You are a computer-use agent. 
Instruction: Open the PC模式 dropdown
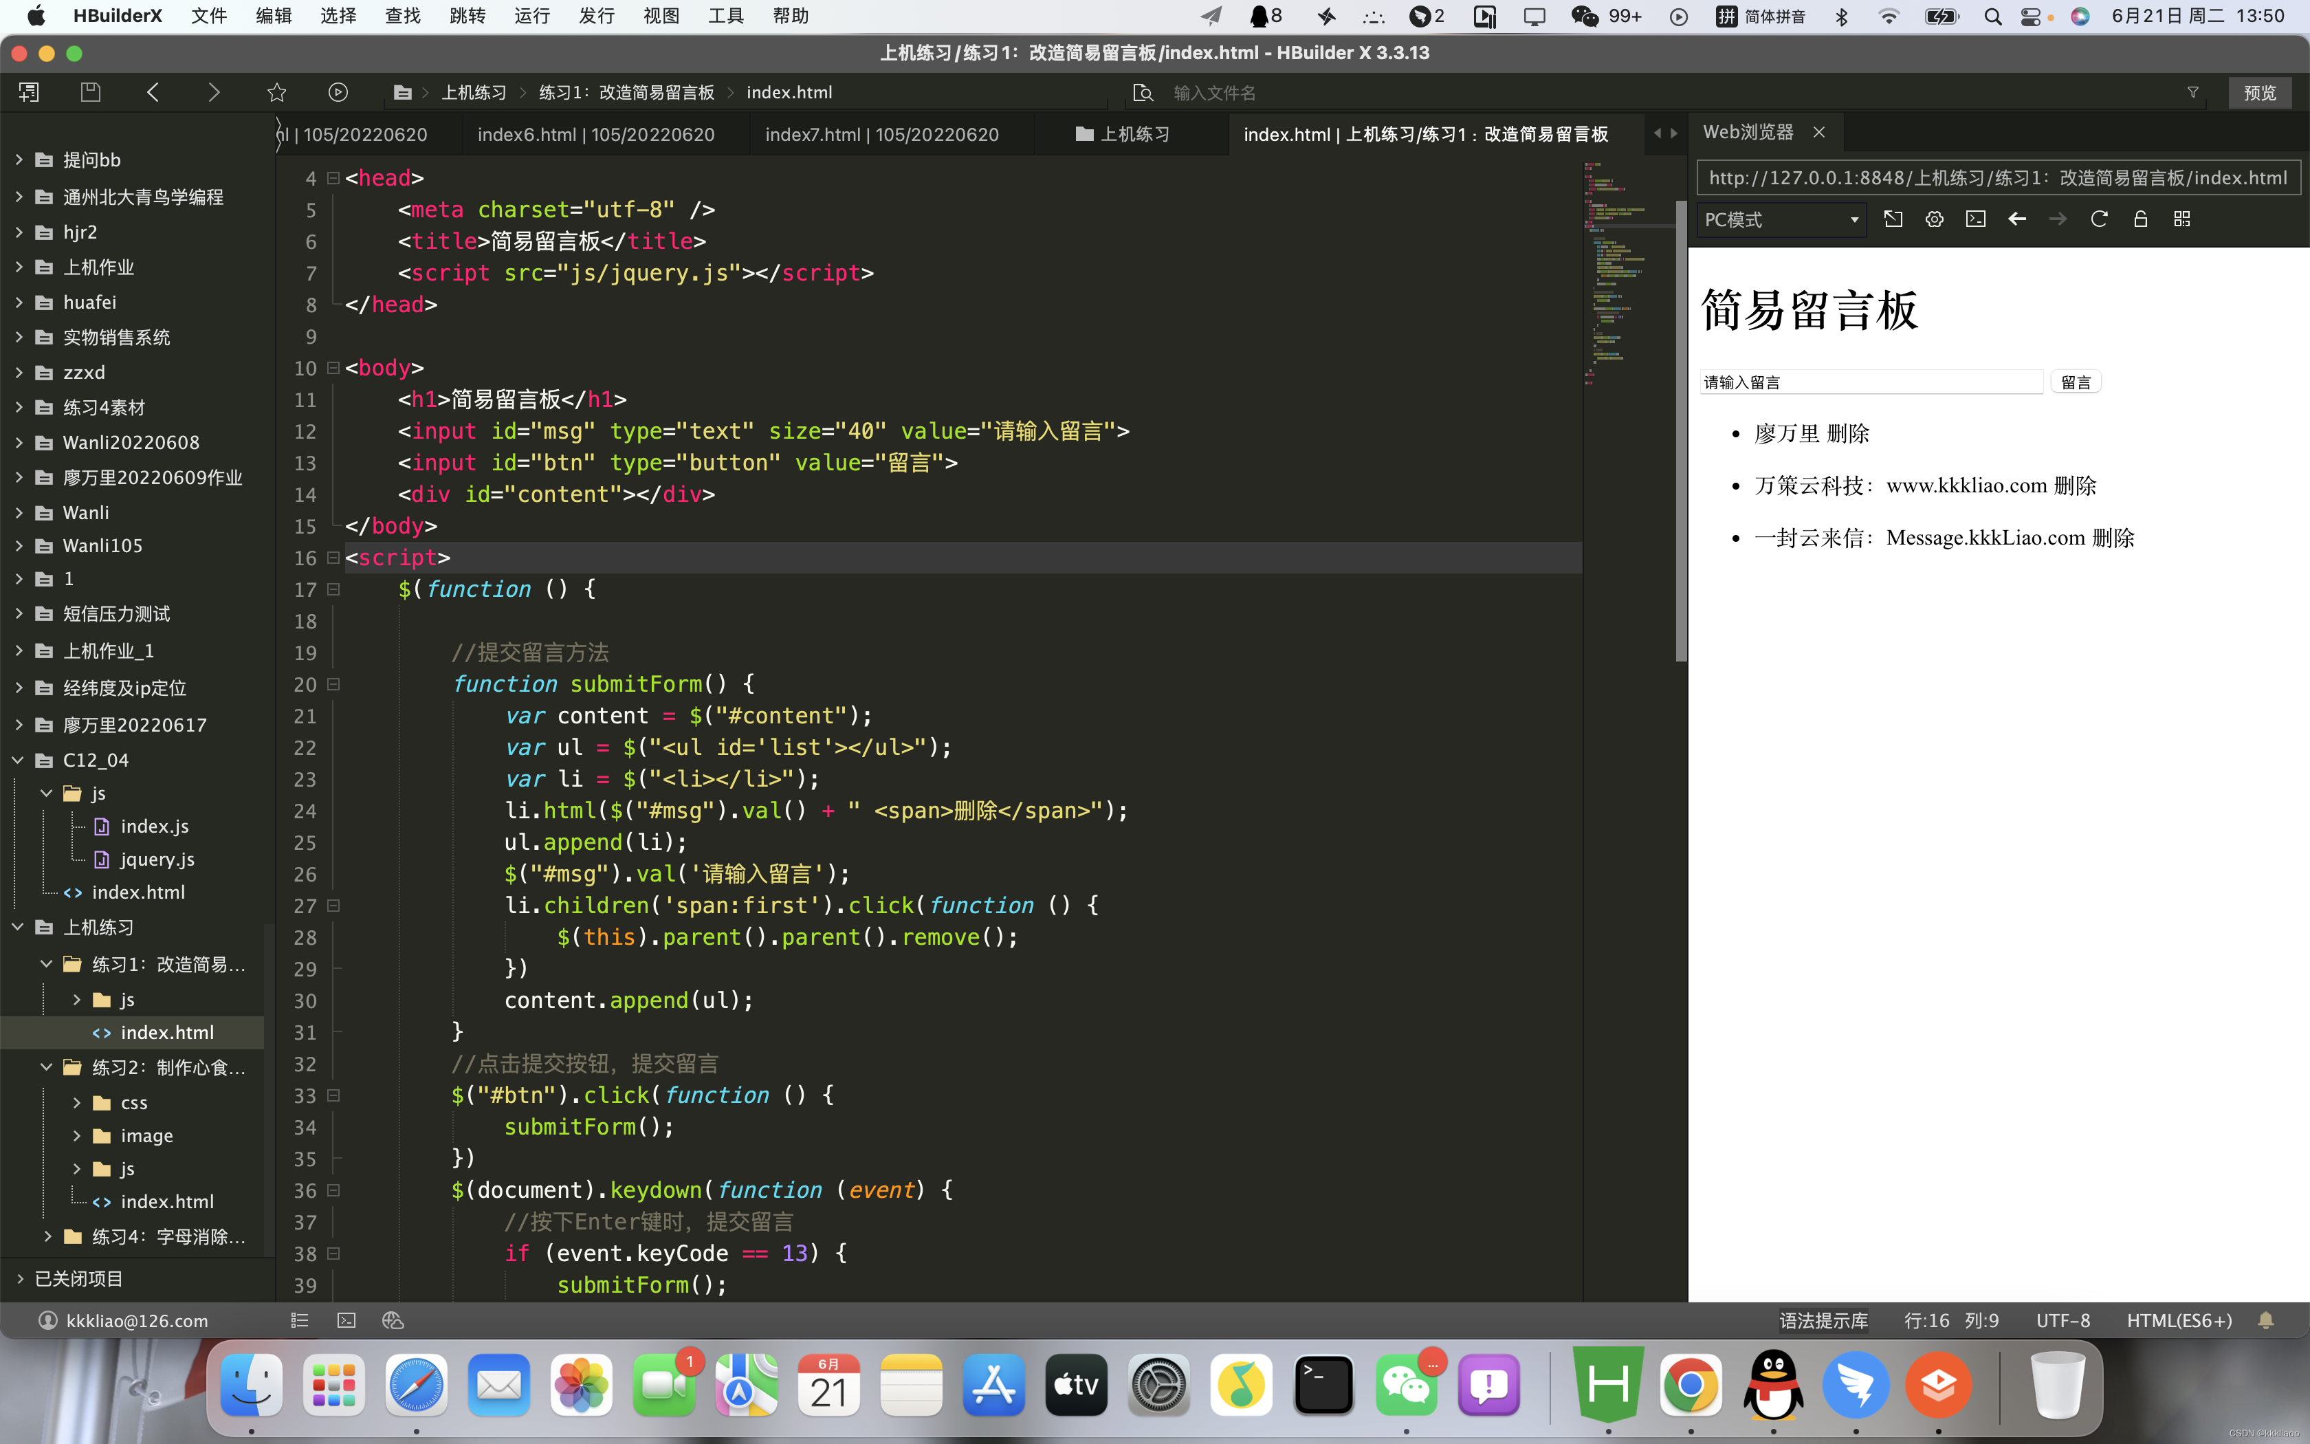(x=1780, y=219)
